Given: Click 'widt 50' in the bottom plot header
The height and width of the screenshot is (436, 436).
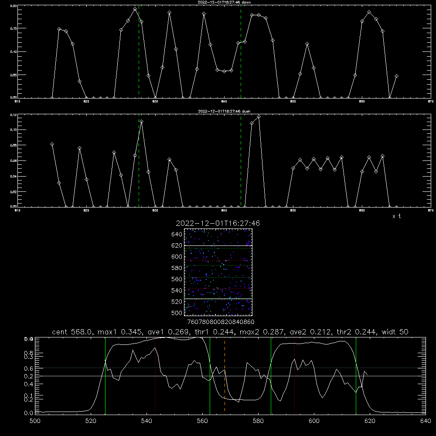Looking at the screenshot, I should point(395,332).
